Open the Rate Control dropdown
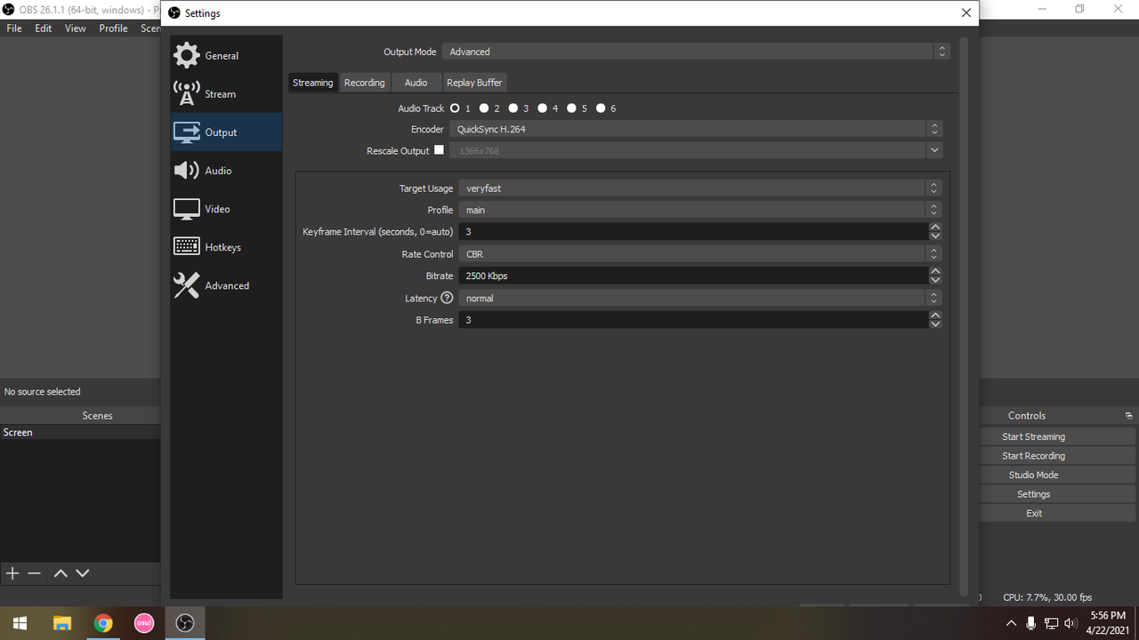This screenshot has height=640, width=1139. (x=699, y=254)
